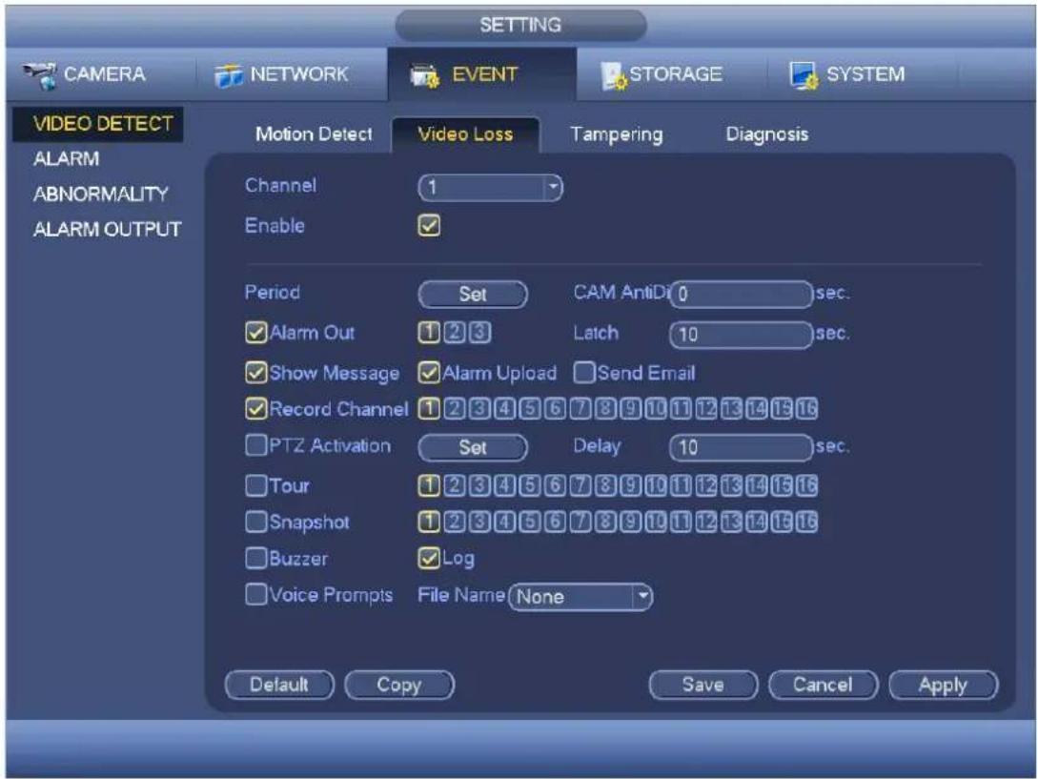Open ALARM OUTPUT in the sidebar
Image resolution: width=1038 pixels, height=779 pixels.
coord(108,229)
